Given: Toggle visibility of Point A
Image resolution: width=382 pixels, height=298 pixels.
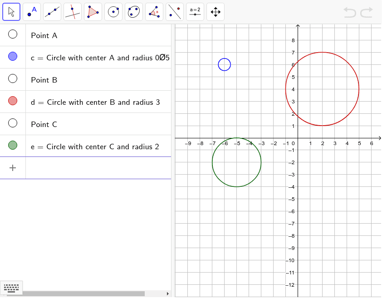Looking at the screenshot, I should pyautogui.click(x=13, y=34).
